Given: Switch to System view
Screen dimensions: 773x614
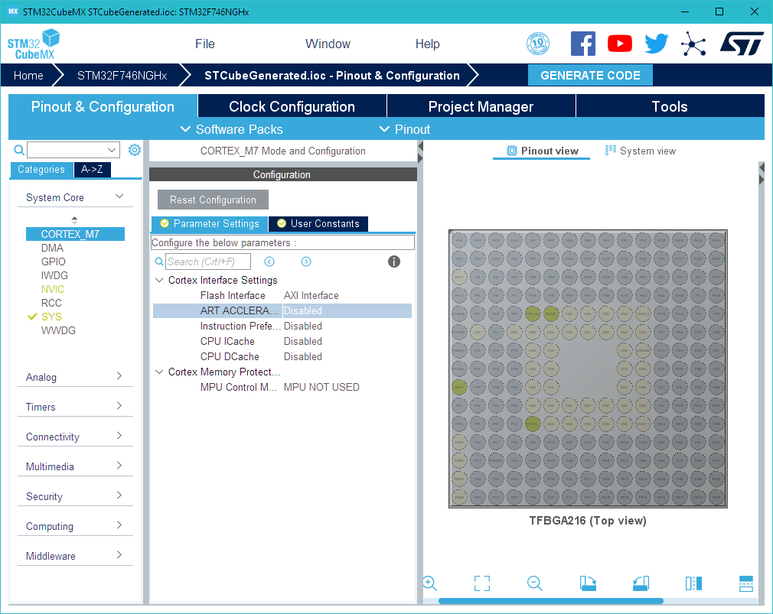Looking at the screenshot, I should click(x=641, y=151).
